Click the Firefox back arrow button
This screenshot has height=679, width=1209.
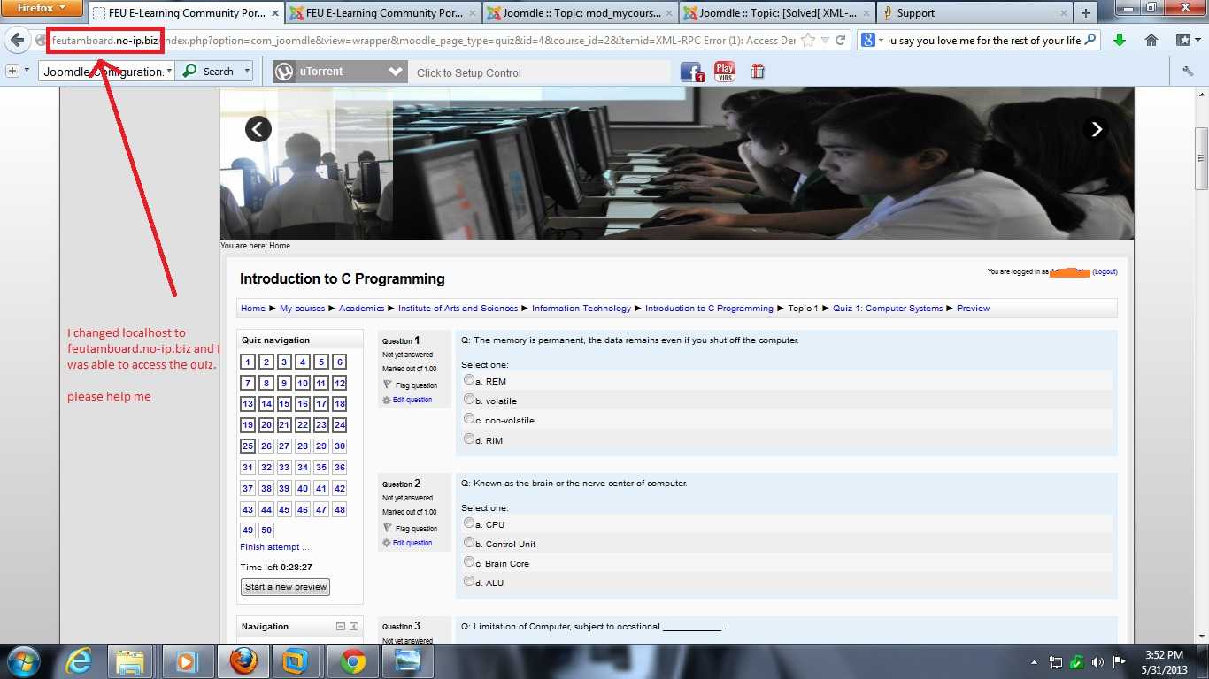coord(18,41)
